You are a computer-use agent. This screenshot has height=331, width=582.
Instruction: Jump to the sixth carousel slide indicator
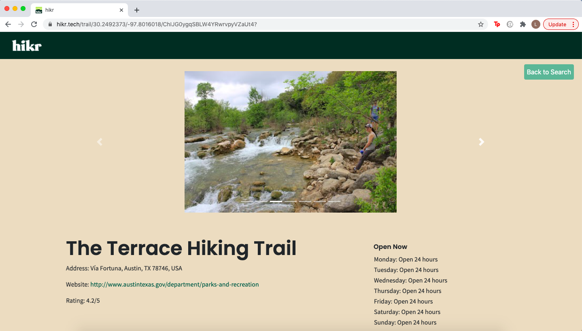[x=320, y=201]
